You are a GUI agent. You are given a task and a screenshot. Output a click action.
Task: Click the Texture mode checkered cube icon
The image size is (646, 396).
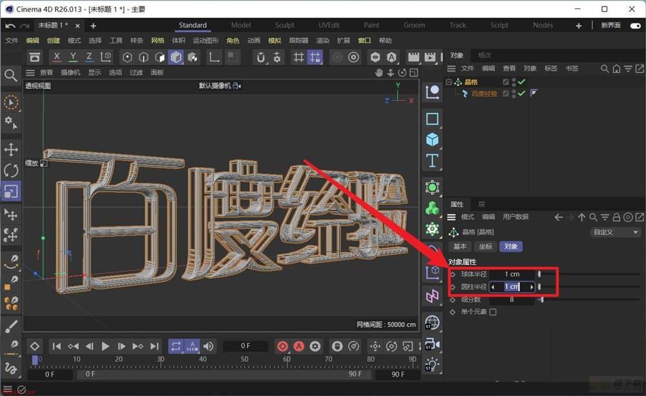(x=193, y=57)
